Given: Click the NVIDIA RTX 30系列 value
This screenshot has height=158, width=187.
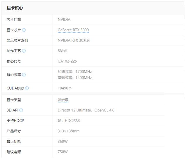Looking at the screenshot, I should [74, 40].
